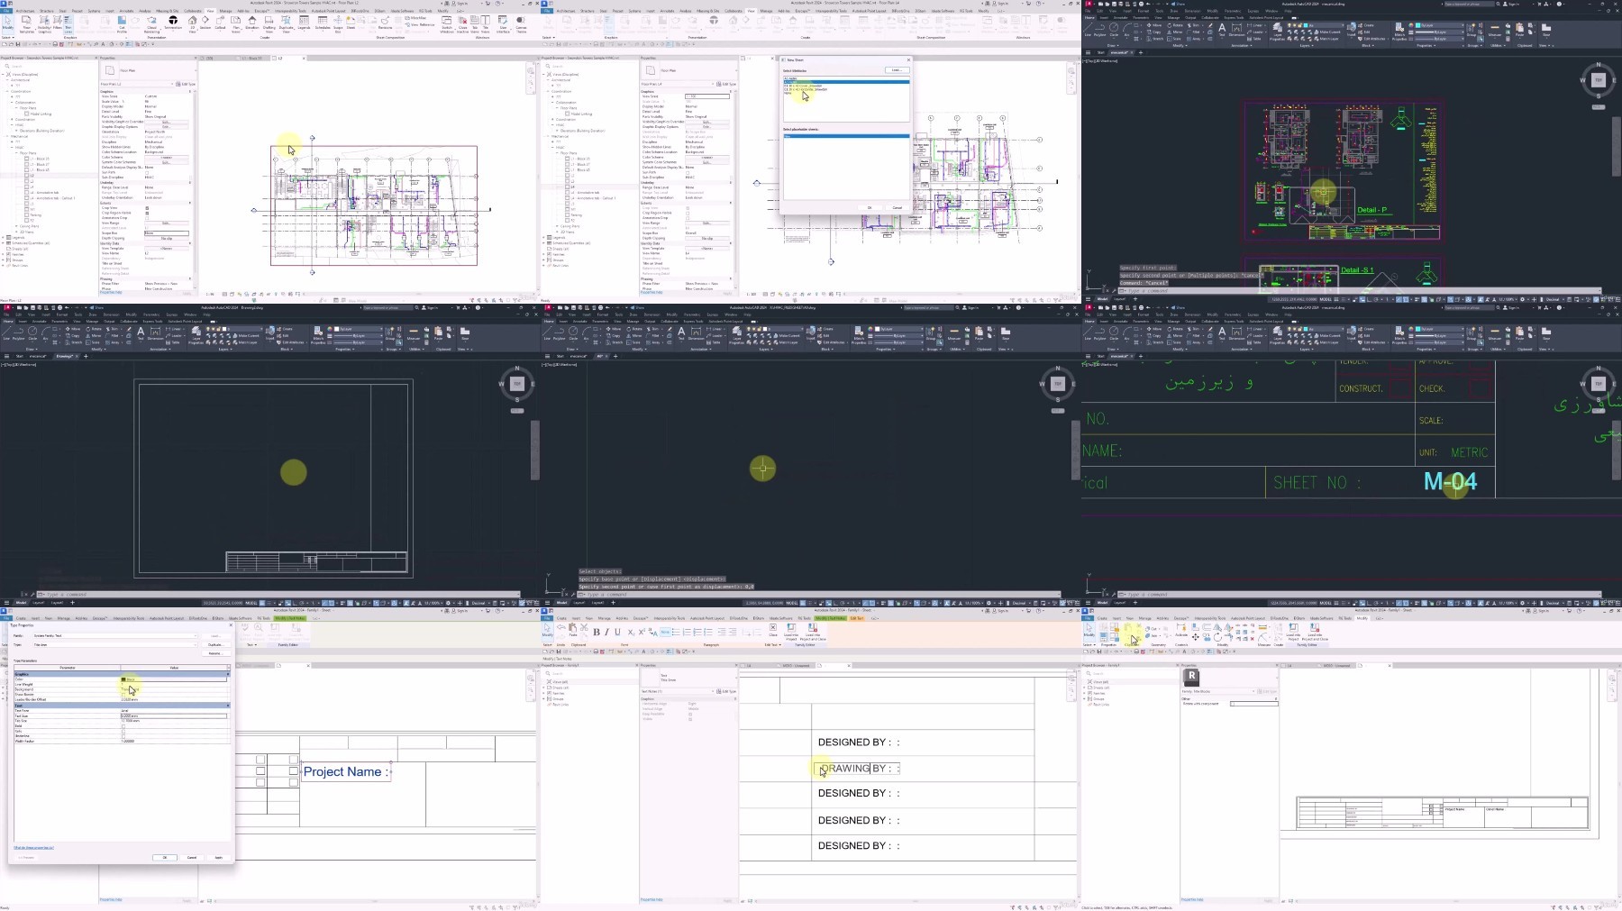
Task: Expand Legends node in Floor Plan L2 Project Browser
Action: 3,237
